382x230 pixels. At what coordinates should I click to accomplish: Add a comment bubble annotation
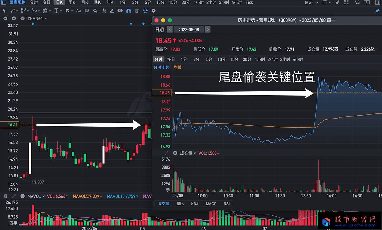[x=87, y=11]
